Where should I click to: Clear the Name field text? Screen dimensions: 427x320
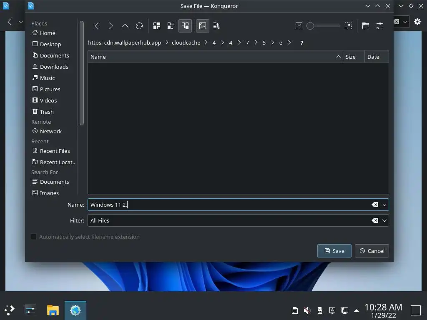(375, 205)
